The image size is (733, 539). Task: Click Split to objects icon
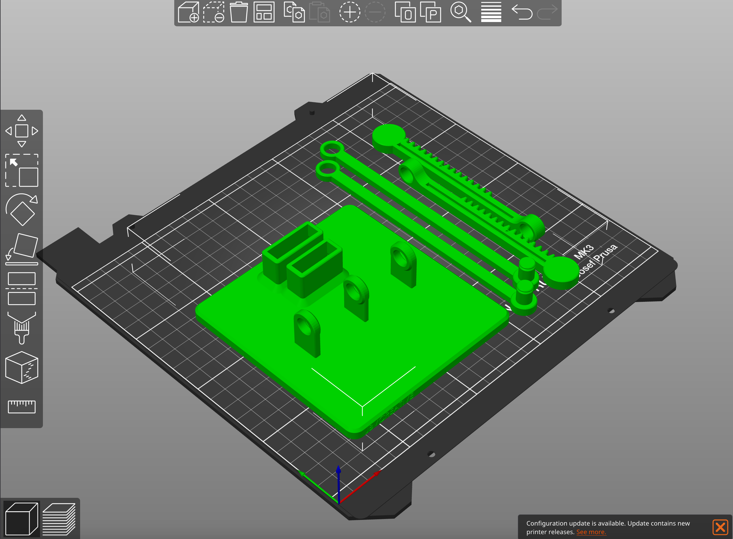click(405, 12)
